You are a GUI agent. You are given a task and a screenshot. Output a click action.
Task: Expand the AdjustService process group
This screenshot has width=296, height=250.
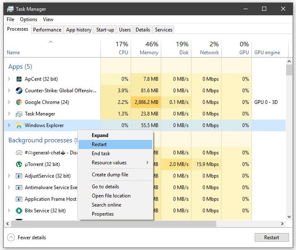(x=9, y=176)
